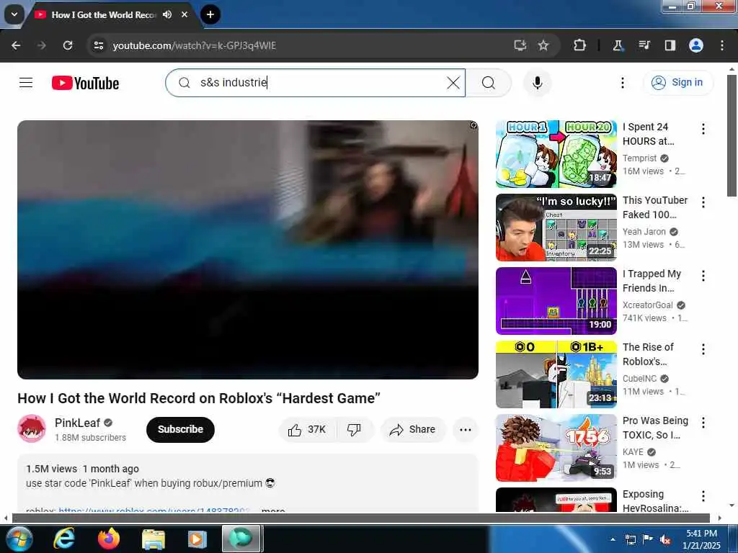Image resolution: width=738 pixels, height=553 pixels.
Task: Sign in to YouTube
Action: click(x=677, y=82)
